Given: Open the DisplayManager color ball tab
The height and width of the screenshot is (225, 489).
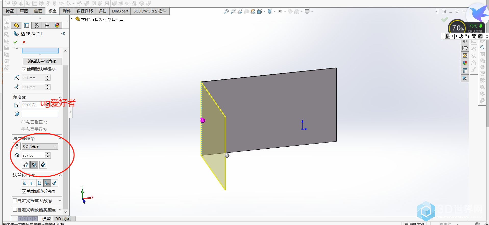Looking at the screenshot, I should [57, 25].
